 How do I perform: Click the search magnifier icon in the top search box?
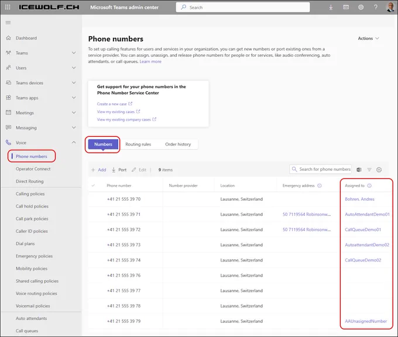[183, 7]
